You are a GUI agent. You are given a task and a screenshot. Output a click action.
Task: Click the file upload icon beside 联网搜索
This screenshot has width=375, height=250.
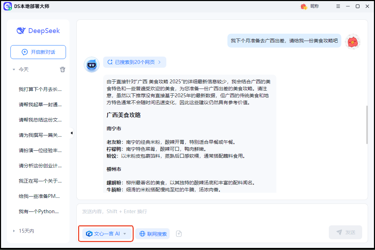[178, 233]
